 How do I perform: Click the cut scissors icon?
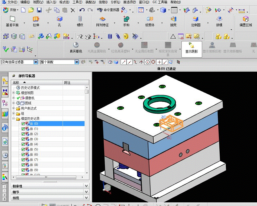(x=48, y=10)
